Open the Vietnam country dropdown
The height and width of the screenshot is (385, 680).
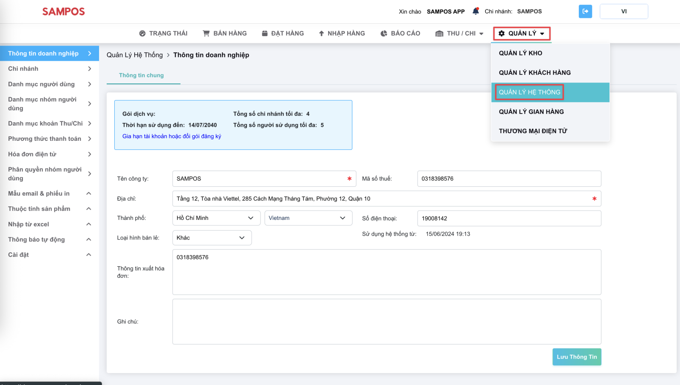click(309, 218)
